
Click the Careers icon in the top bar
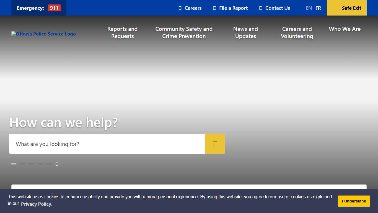(x=180, y=8)
